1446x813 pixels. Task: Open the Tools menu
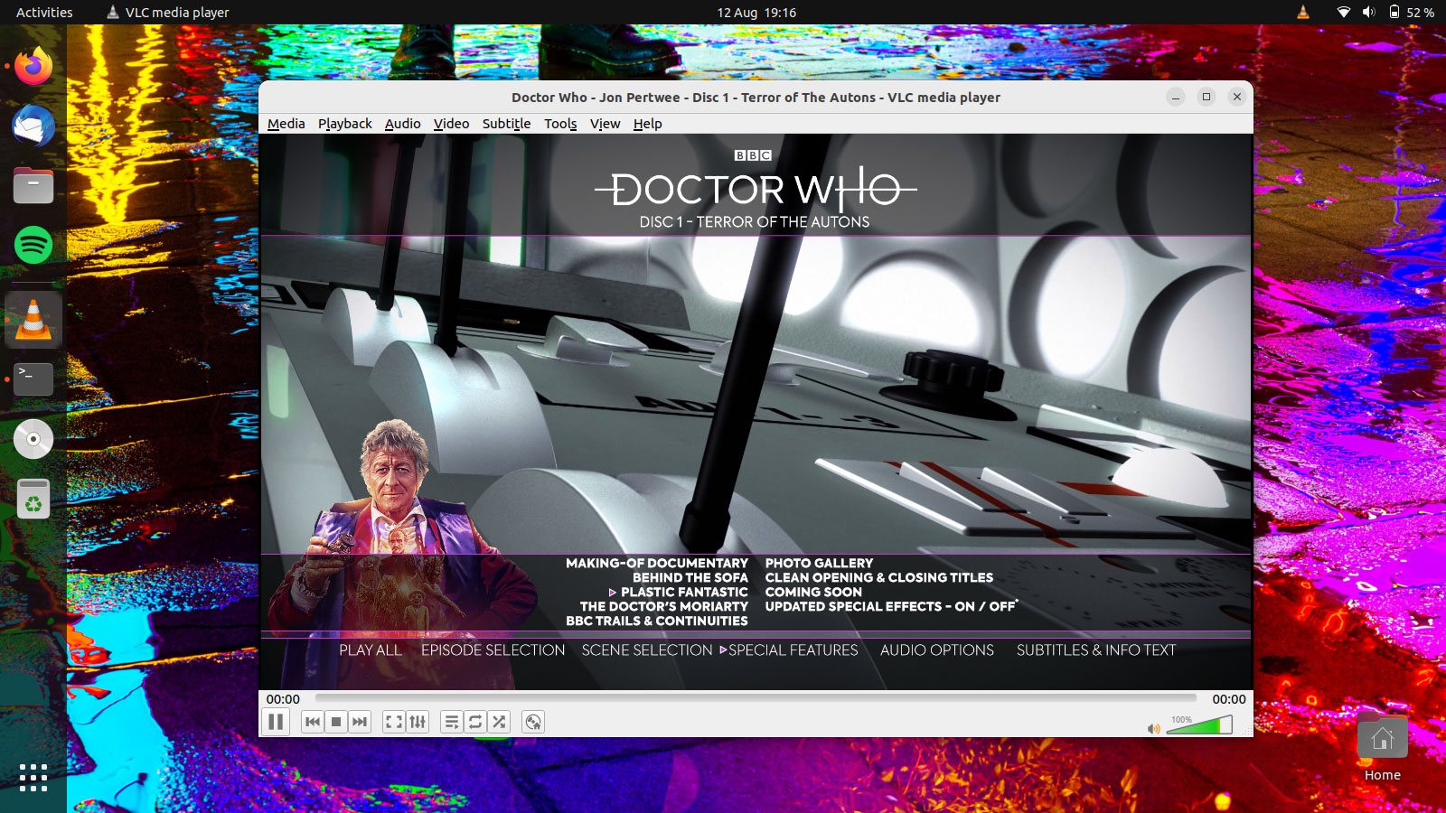560,124
